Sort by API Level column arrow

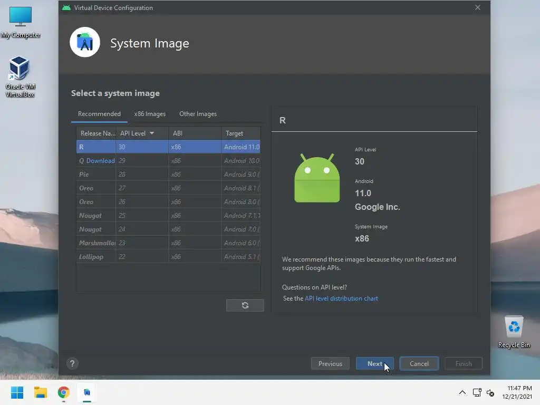152,133
